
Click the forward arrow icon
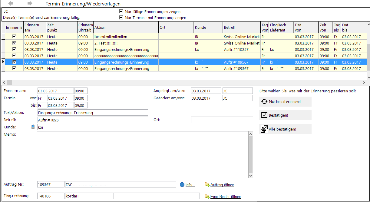[x=30, y=3]
